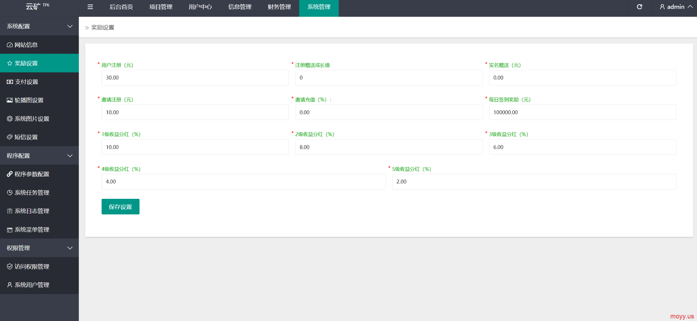Image resolution: width=697 pixels, height=321 pixels.
Task: Focus the 实名赠送（元） input field
Action: 583,78
